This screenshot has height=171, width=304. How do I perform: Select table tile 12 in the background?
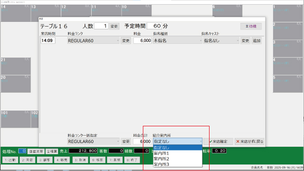tap(76, 11)
